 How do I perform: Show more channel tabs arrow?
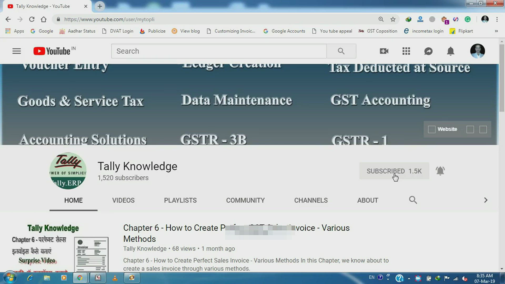tap(486, 200)
